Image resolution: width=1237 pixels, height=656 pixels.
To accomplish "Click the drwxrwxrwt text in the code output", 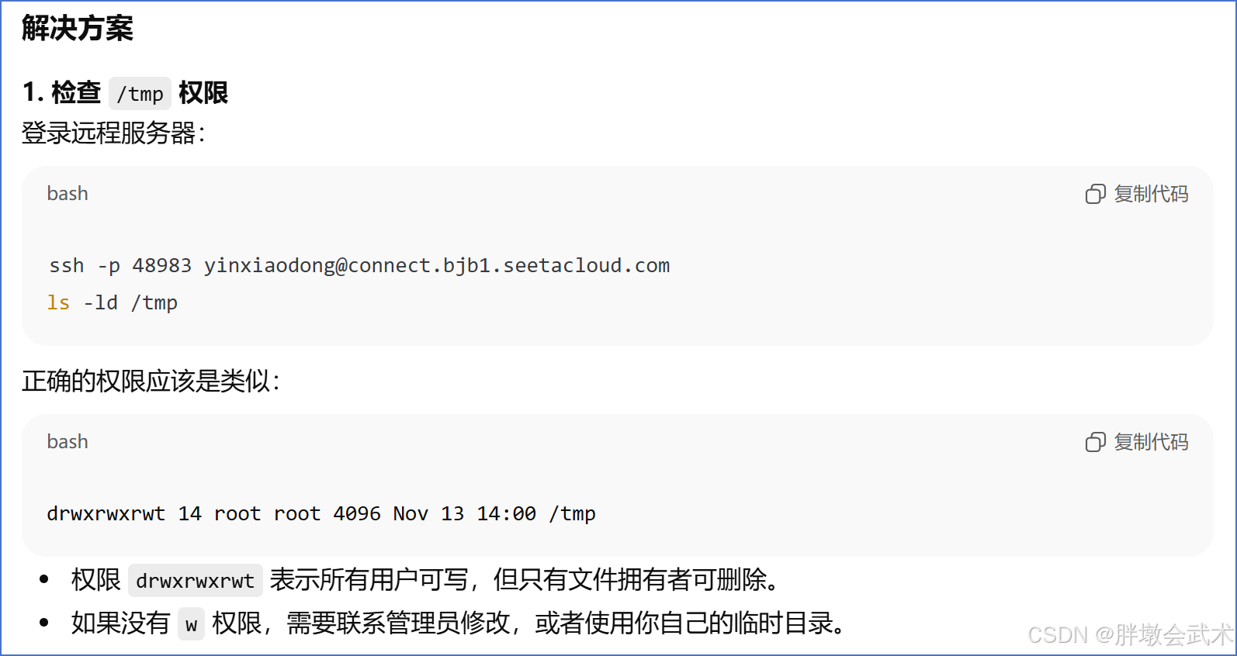I will [106, 514].
